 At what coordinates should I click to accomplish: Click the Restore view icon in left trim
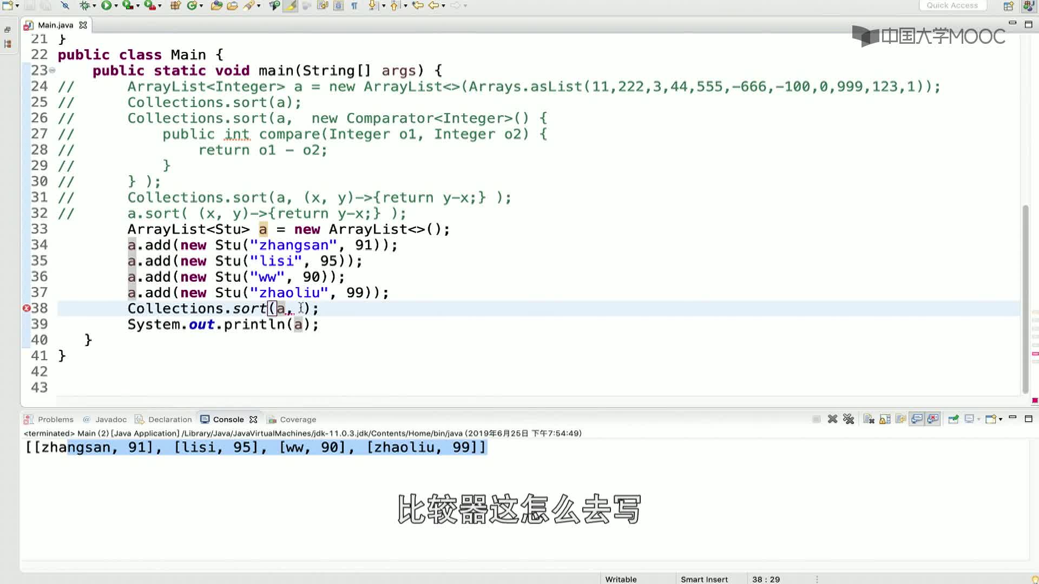click(x=8, y=30)
